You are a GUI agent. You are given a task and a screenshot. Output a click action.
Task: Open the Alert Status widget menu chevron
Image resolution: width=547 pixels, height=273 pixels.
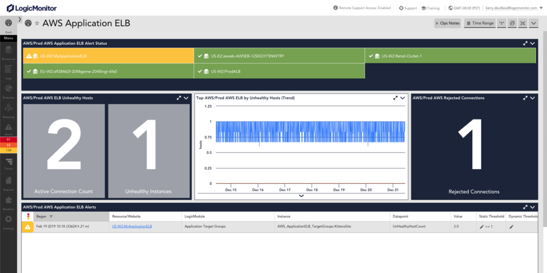[533, 44]
